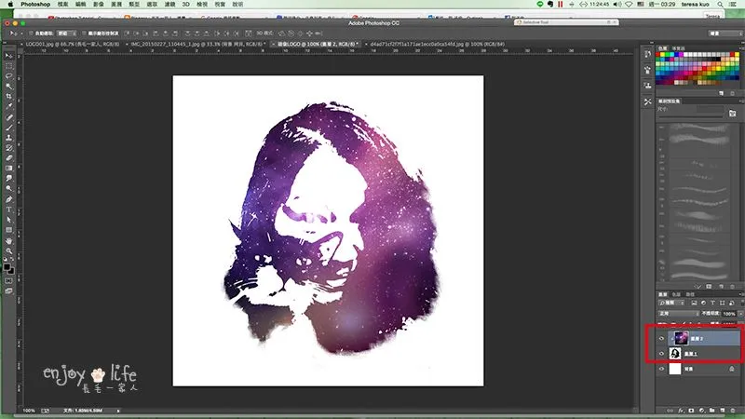Create a new layer
The width and height of the screenshot is (745, 419).
(723, 410)
